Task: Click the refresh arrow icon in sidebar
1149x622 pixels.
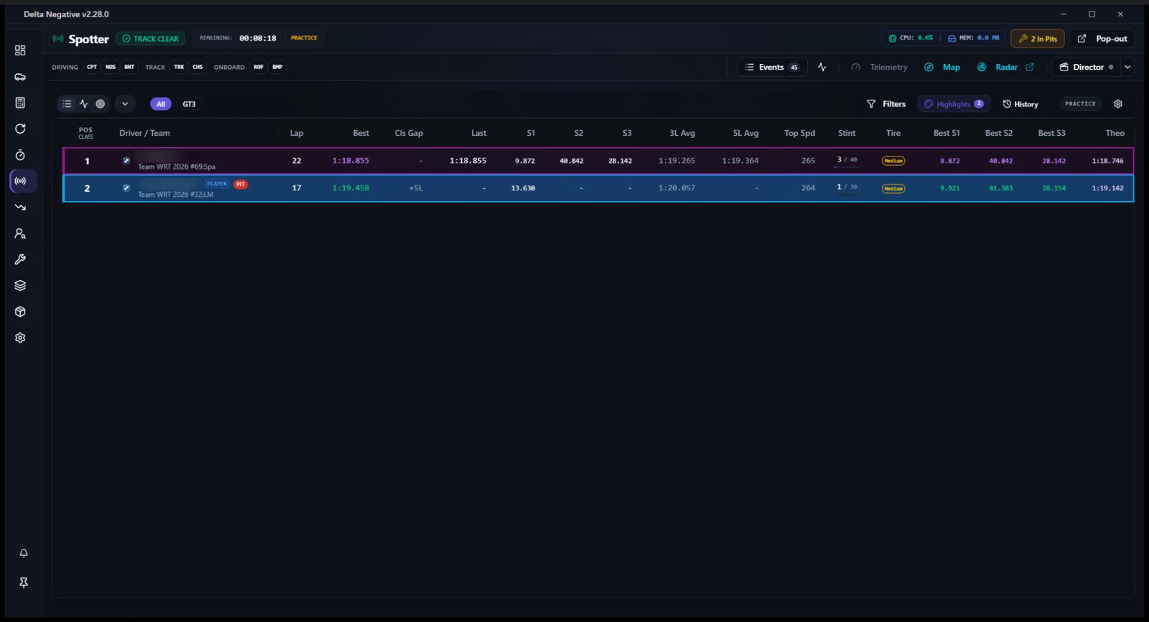Action: 20,129
